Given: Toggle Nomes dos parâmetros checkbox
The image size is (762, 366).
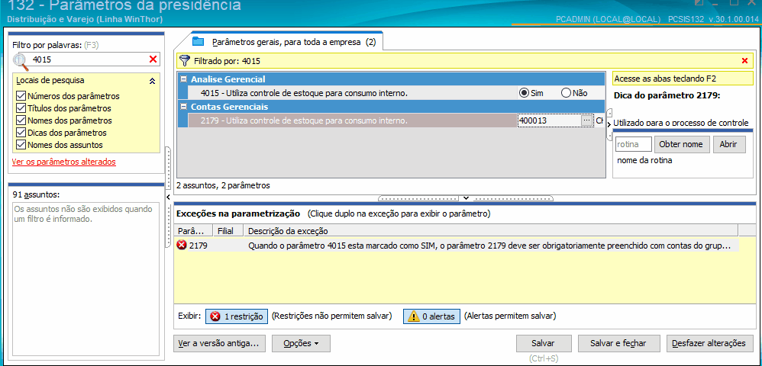Looking at the screenshot, I should pyautogui.click(x=21, y=120).
